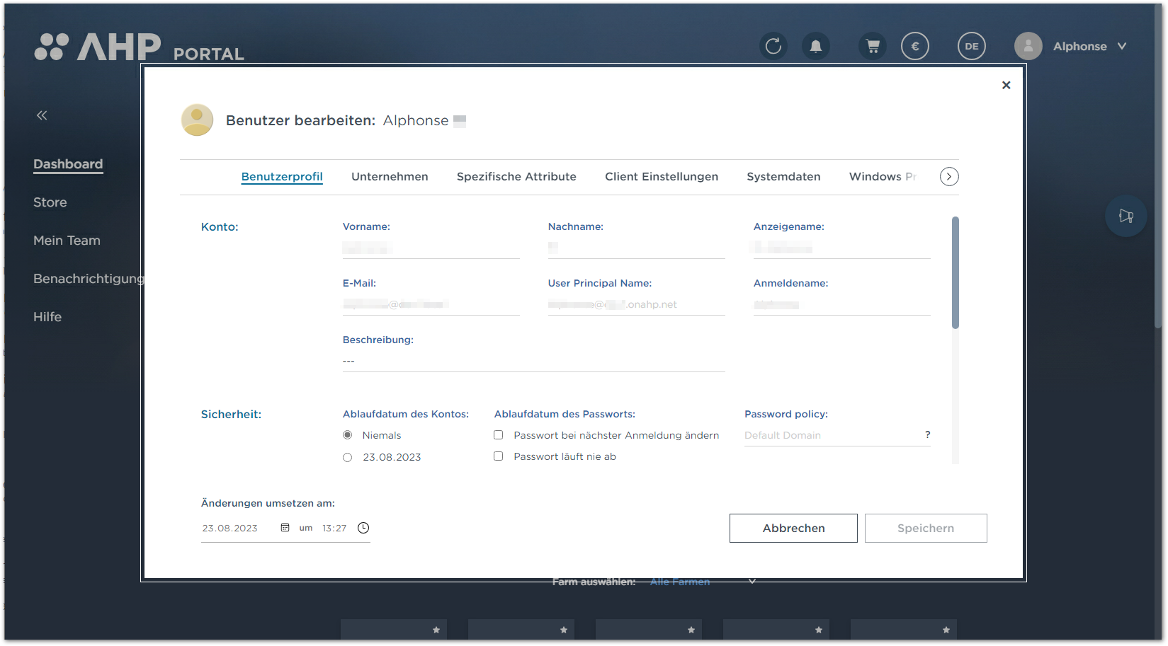Image resolution: width=1168 pixels, height=646 pixels.
Task: Click the Speichern button
Action: [926, 528]
